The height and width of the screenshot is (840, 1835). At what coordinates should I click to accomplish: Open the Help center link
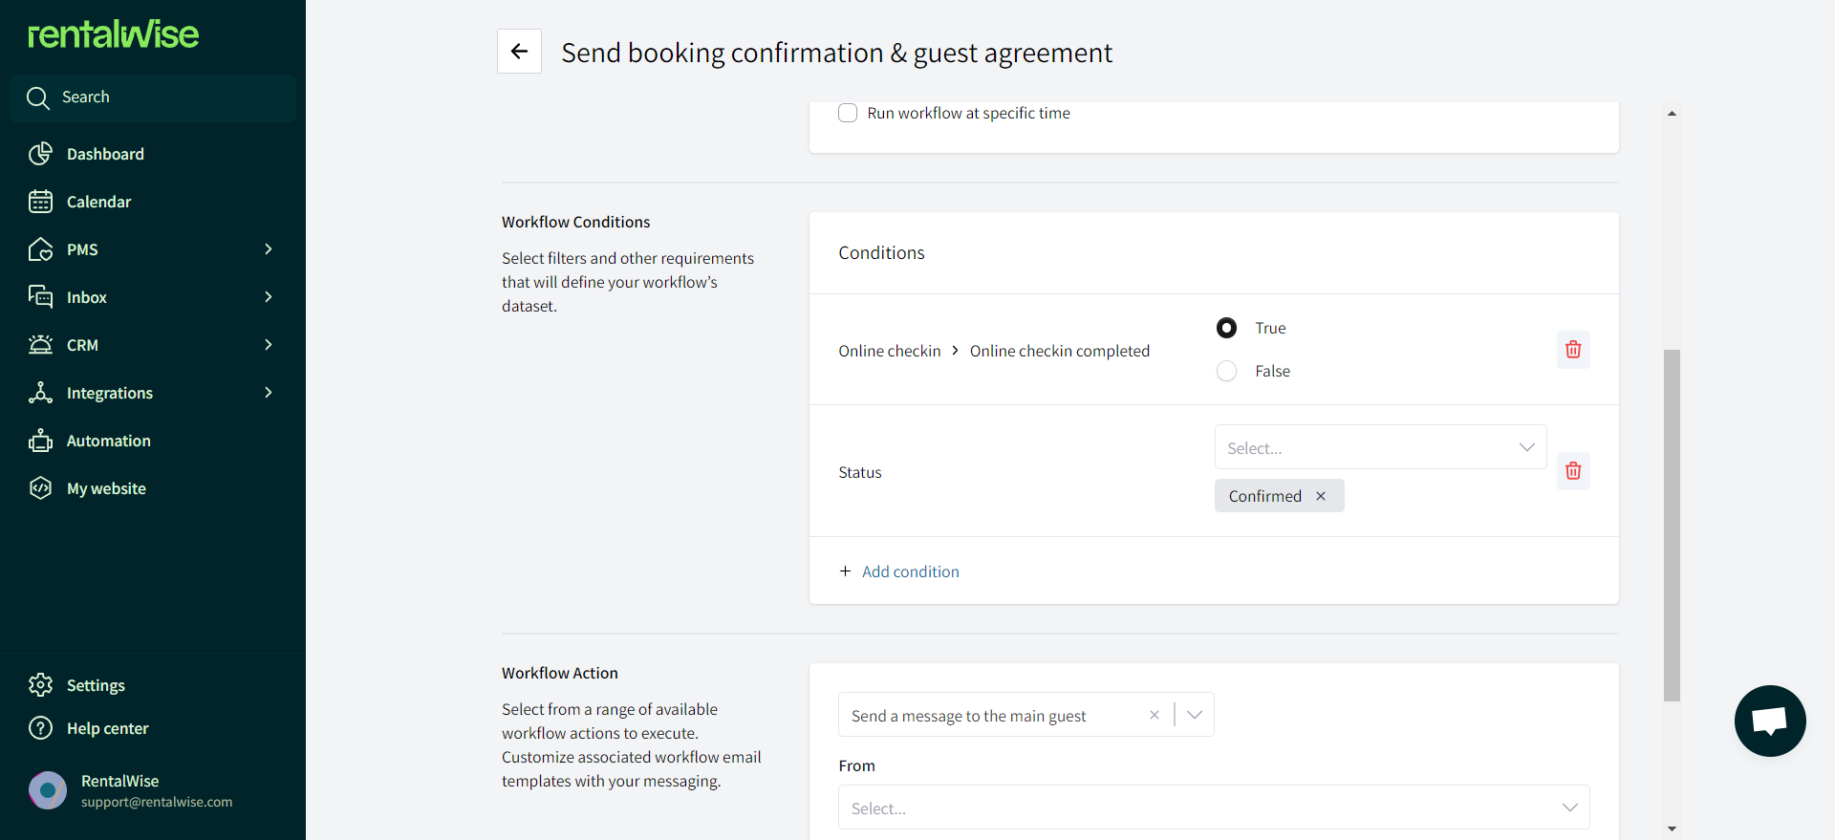coord(107,728)
